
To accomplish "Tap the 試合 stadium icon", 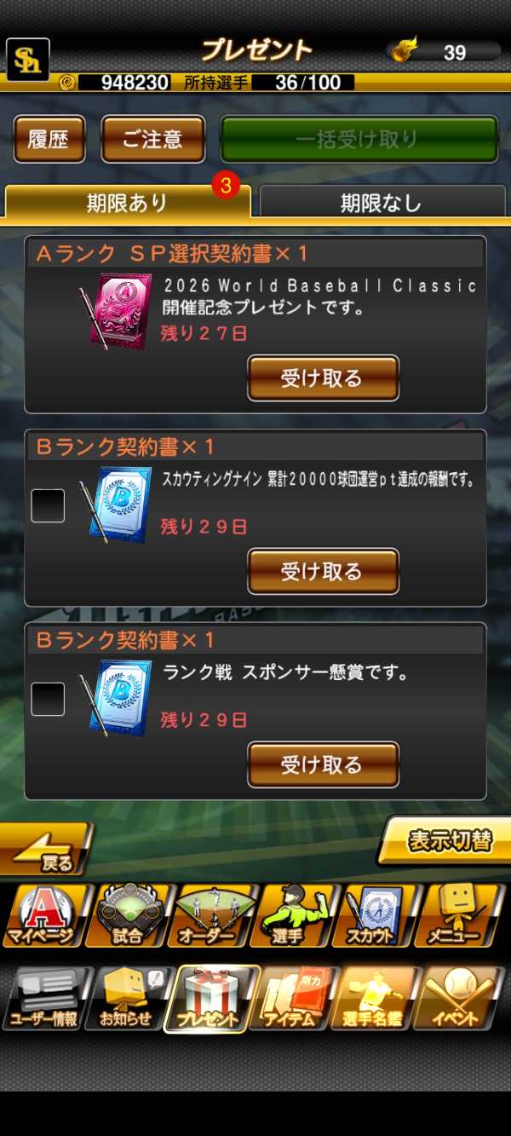I will click(x=129, y=916).
